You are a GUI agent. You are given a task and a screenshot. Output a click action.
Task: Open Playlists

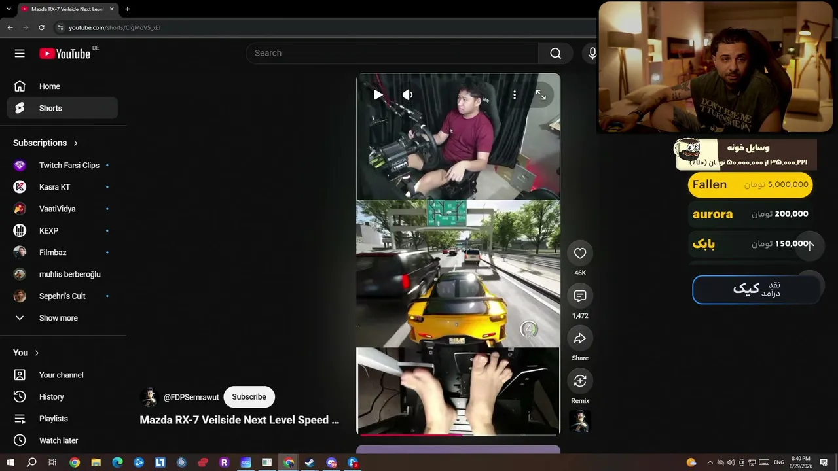coord(62,419)
